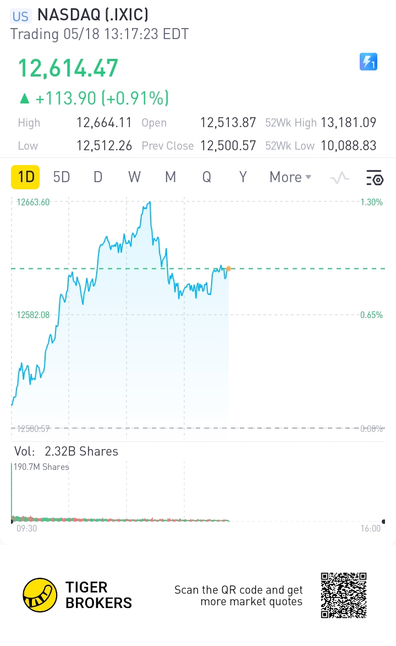The width and height of the screenshot is (396, 646).
Task: Select the D daily chart tab
Action: 98,177
